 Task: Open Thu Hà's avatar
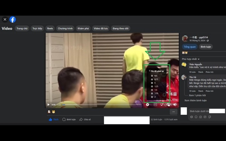[x=184, y=77]
